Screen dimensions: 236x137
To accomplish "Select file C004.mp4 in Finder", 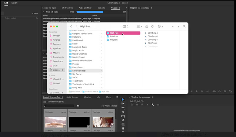I will click(153, 33).
